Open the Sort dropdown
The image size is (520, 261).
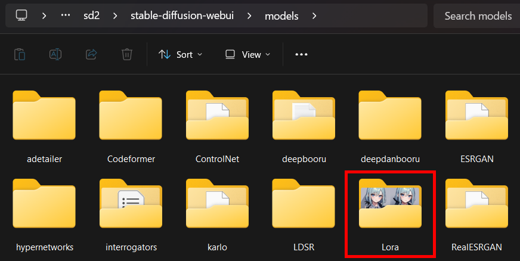coord(180,54)
